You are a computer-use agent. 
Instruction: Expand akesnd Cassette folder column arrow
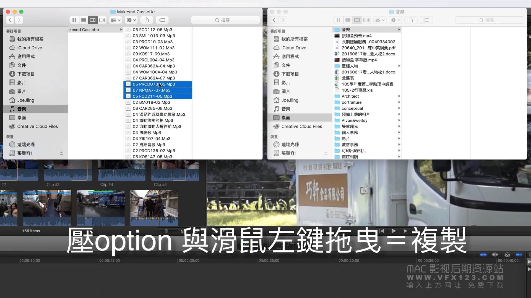click(121, 30)
